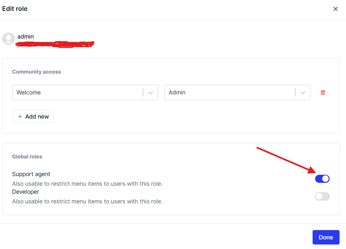Close the Edit role dialog

click(x=335, y=9)
